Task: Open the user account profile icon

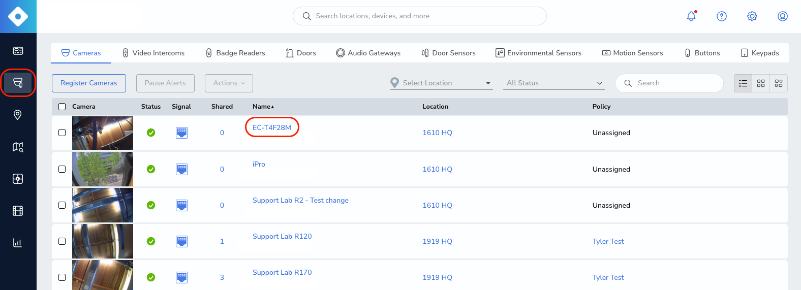Action: pos(783,16)
